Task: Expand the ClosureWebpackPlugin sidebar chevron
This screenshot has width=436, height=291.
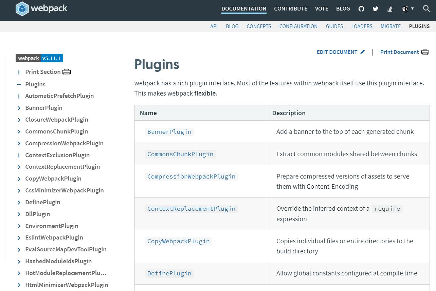Action: tap(19, 120)
